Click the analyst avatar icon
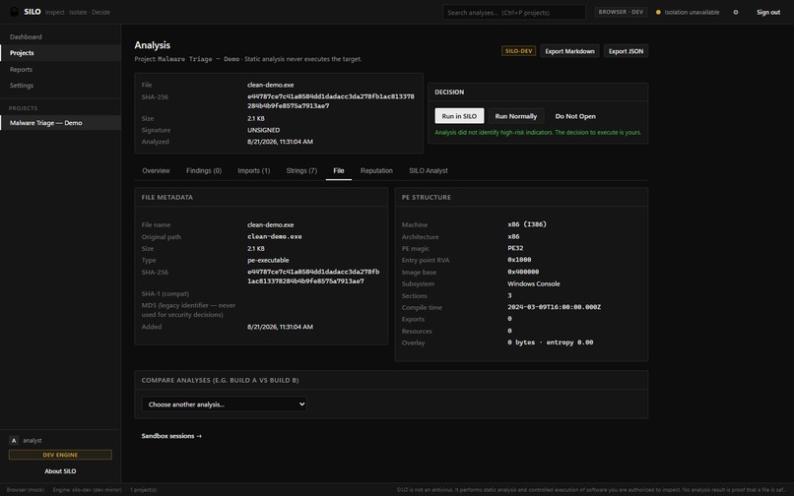The height and width of the screenshot is (496, 794). pyautogui.click(x=14, y=440)
